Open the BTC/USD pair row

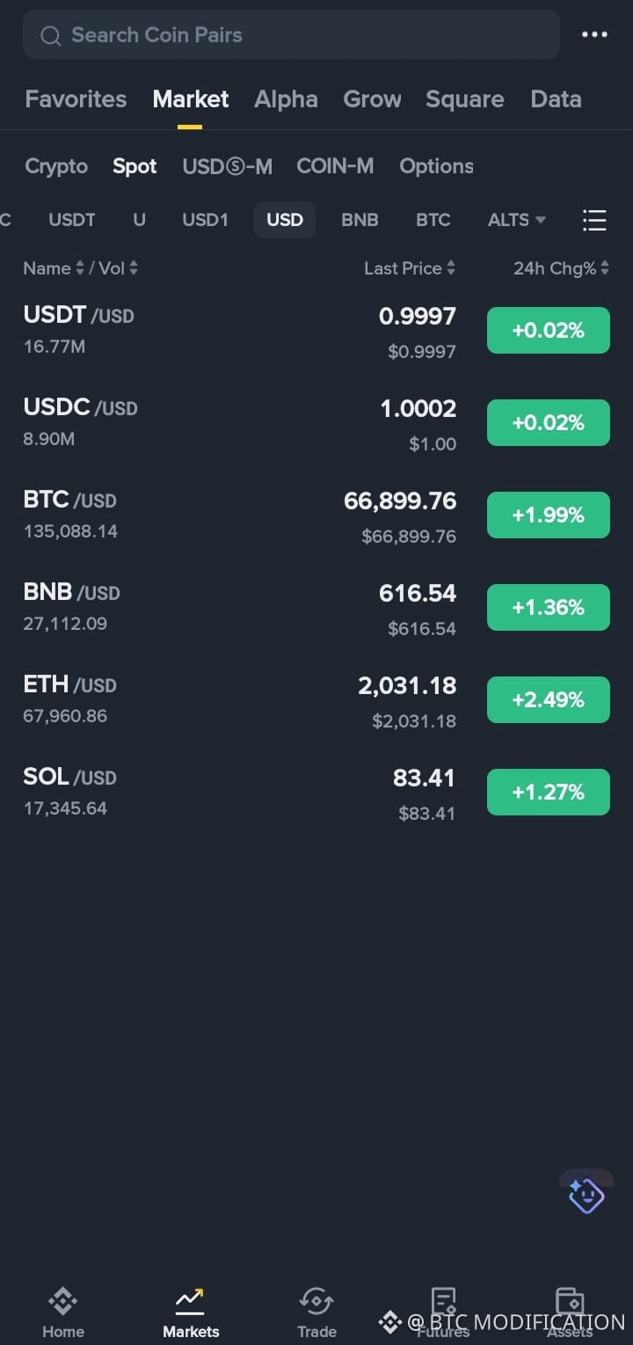[316, 515]
